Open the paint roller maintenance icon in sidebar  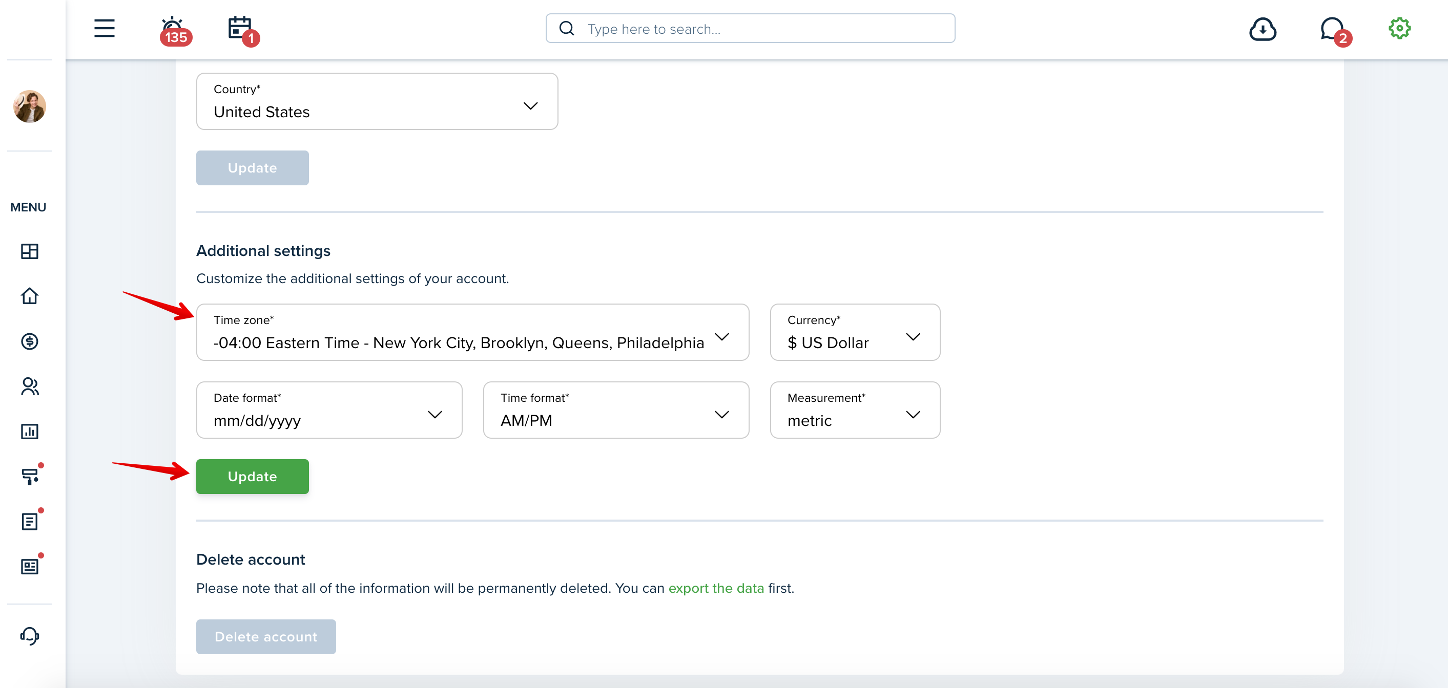tap(30, 476)
